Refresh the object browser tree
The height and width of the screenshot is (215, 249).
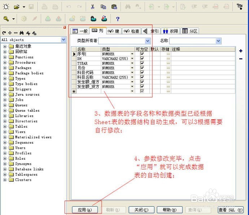[x=4, y=33]
